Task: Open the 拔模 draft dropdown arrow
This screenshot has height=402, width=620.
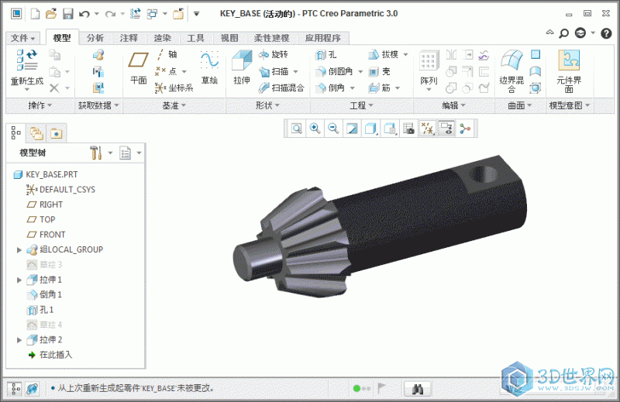Action: click(x=405, y=55)
